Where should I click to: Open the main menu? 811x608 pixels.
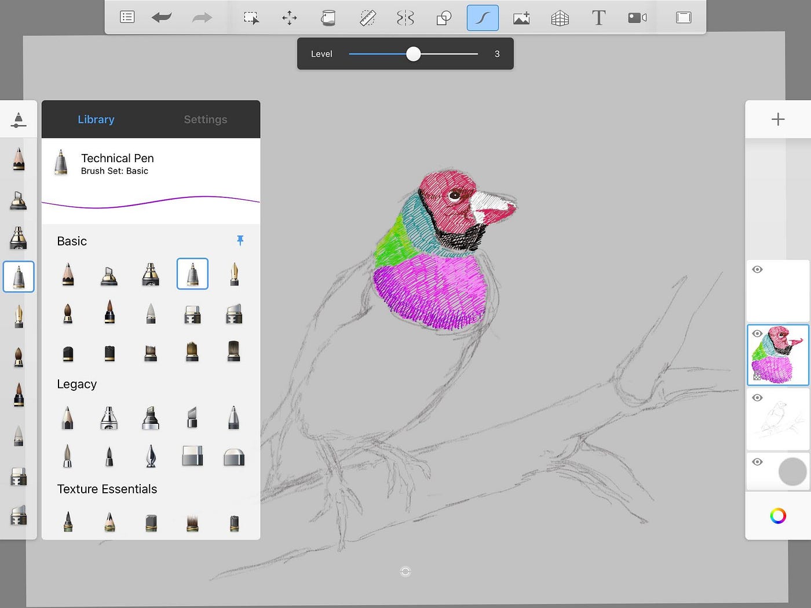point(127,17)
